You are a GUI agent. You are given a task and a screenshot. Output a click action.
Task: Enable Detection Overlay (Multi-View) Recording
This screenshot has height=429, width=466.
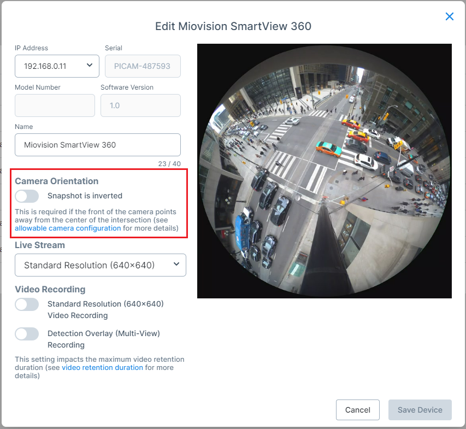(27, 334)
